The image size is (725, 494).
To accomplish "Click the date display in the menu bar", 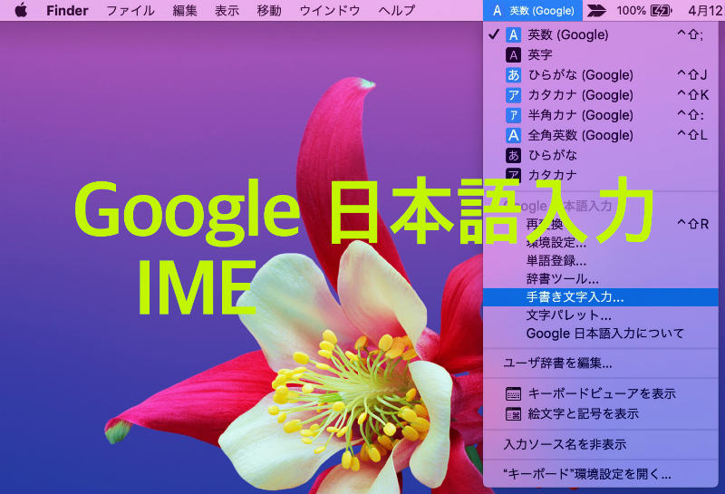I will 706,10.
